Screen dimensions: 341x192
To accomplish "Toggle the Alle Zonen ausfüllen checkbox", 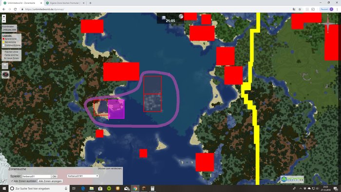I will point(12,181).
